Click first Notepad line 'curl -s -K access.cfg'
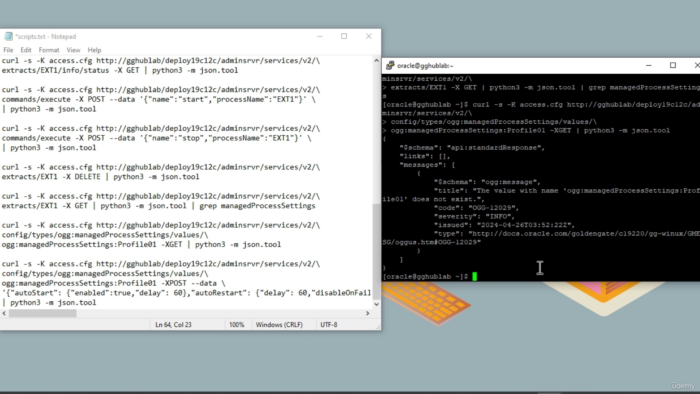Screen dimensions: 700x394 [x=161, y=61]
